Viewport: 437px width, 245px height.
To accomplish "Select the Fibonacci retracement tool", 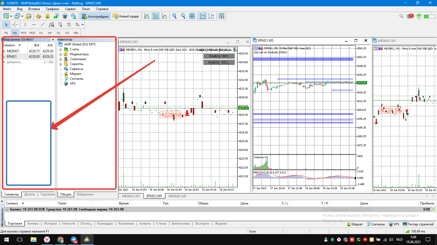I will point(60,24).
